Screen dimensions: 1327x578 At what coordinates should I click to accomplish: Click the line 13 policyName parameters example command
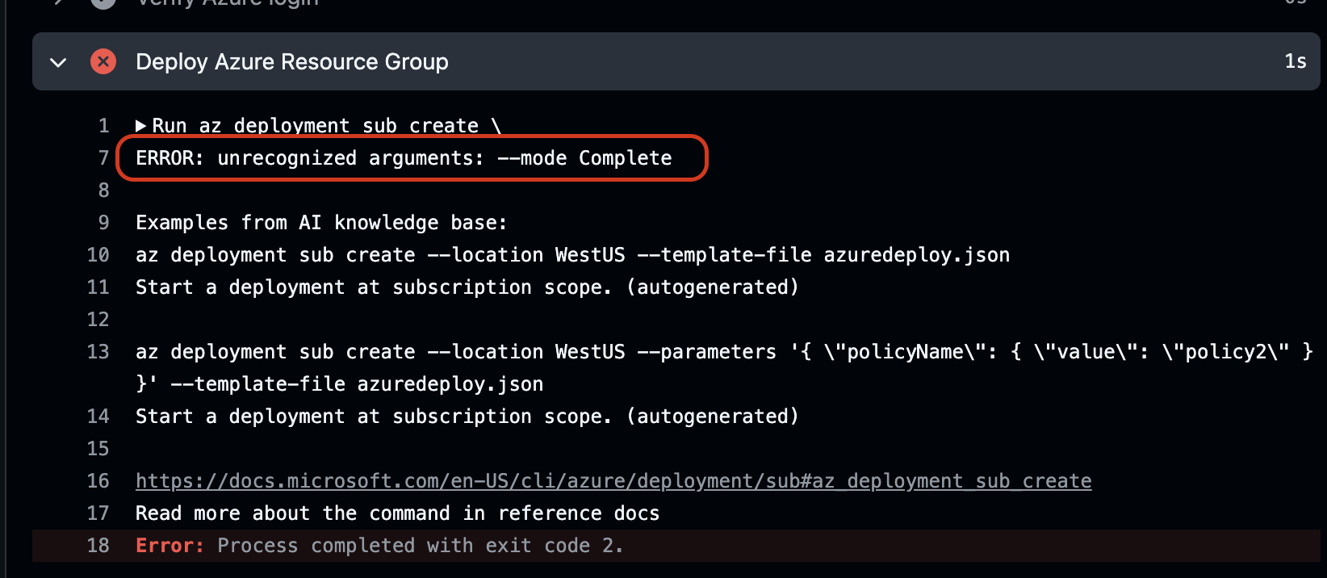coord(723,352)
